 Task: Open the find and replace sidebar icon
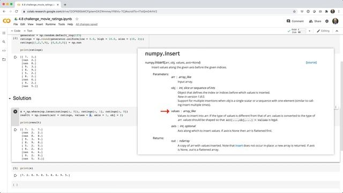pos(4,42)
